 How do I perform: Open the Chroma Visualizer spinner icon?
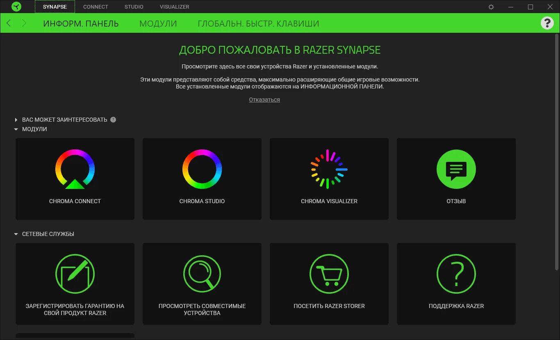[x=329, y=169]
